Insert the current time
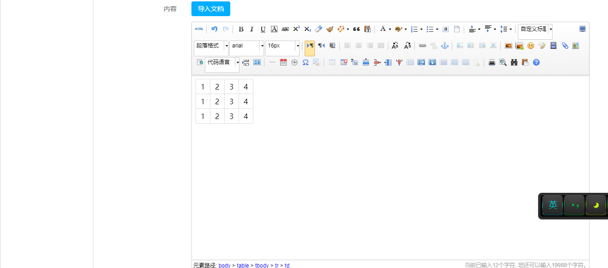This screenshot has width=608, height=268. click(295, 62)
